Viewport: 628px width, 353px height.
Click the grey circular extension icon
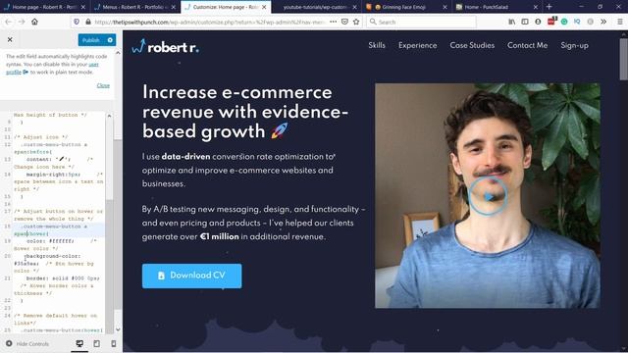(591, 22)
